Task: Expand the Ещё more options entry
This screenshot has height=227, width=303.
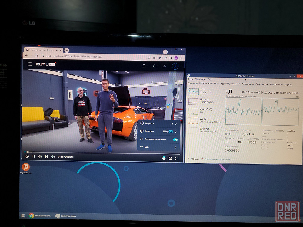Action: pyautogui.click(x=159, y=147)
